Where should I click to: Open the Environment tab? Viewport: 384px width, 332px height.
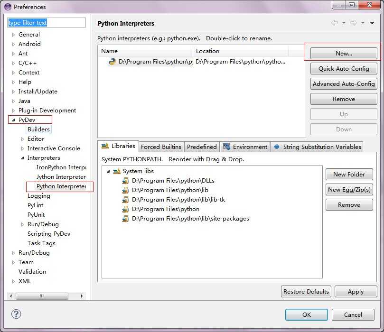[x=245, y=147]
